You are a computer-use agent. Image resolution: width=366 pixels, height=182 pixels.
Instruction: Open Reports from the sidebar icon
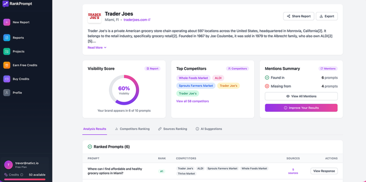7,38
